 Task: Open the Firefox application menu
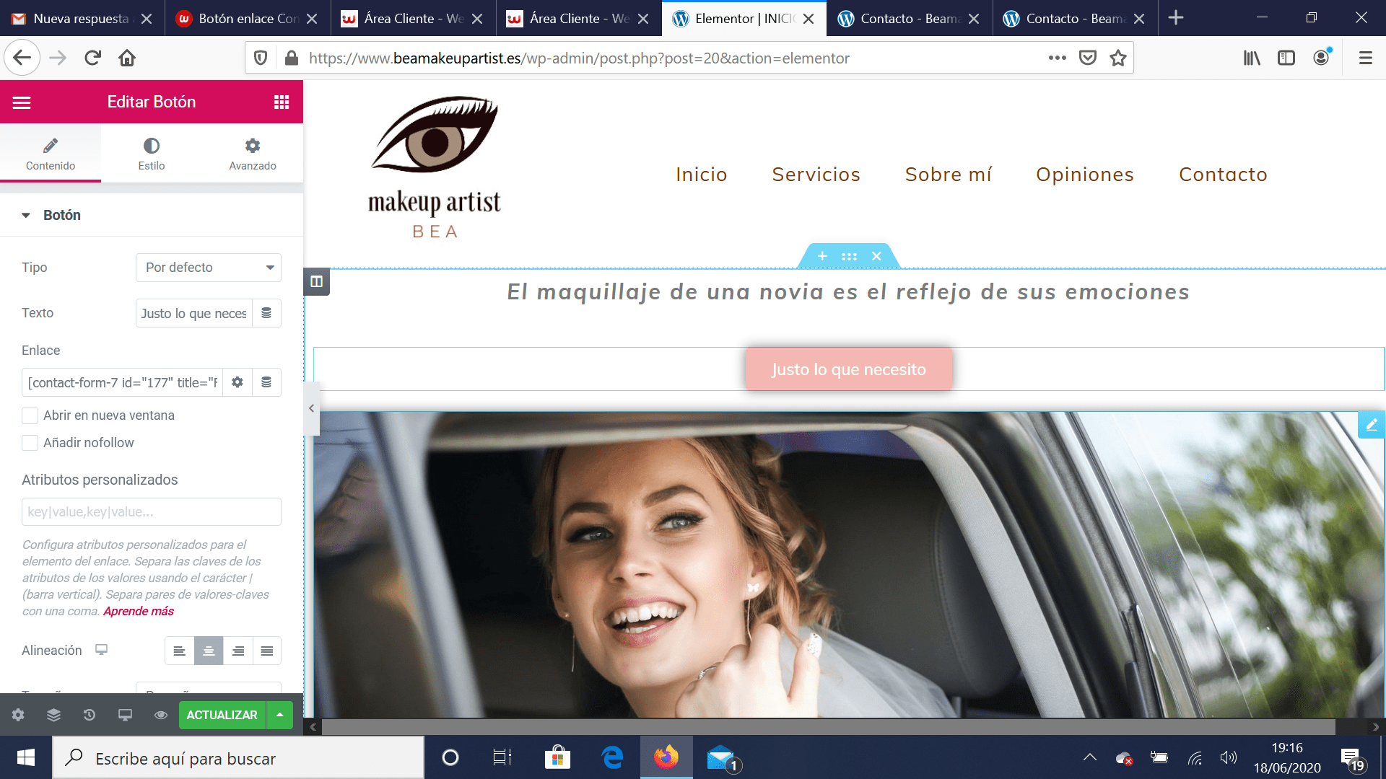coord(1365,58)
